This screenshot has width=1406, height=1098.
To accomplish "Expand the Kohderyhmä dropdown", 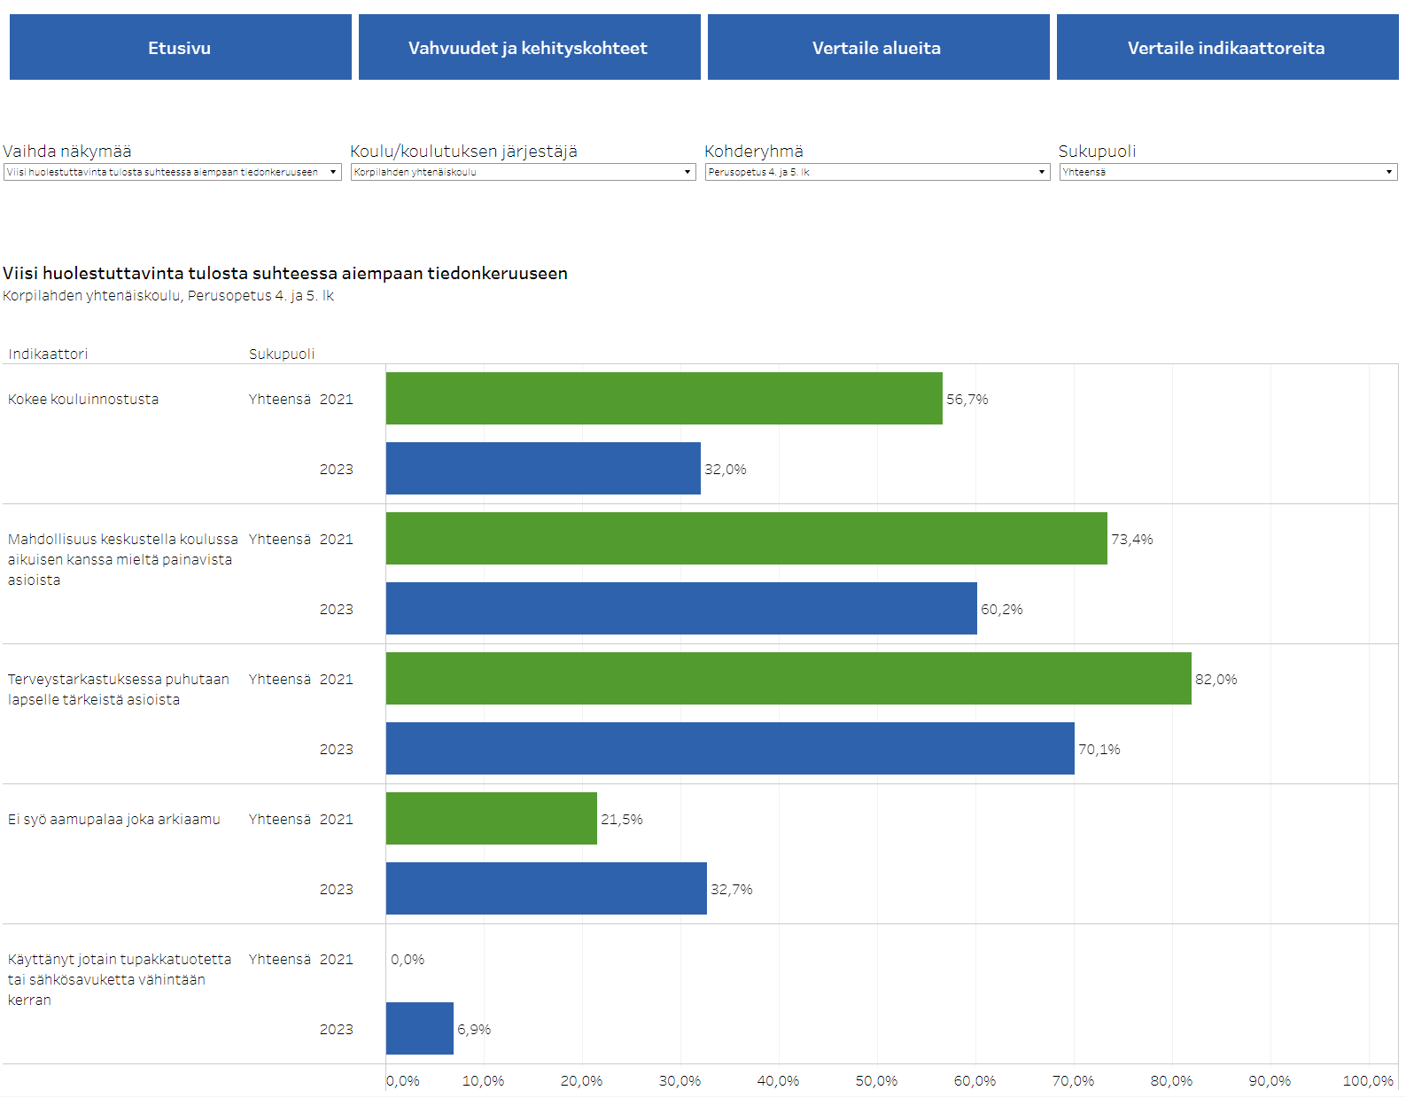I will pyautogui.click(x=877, y=172).
